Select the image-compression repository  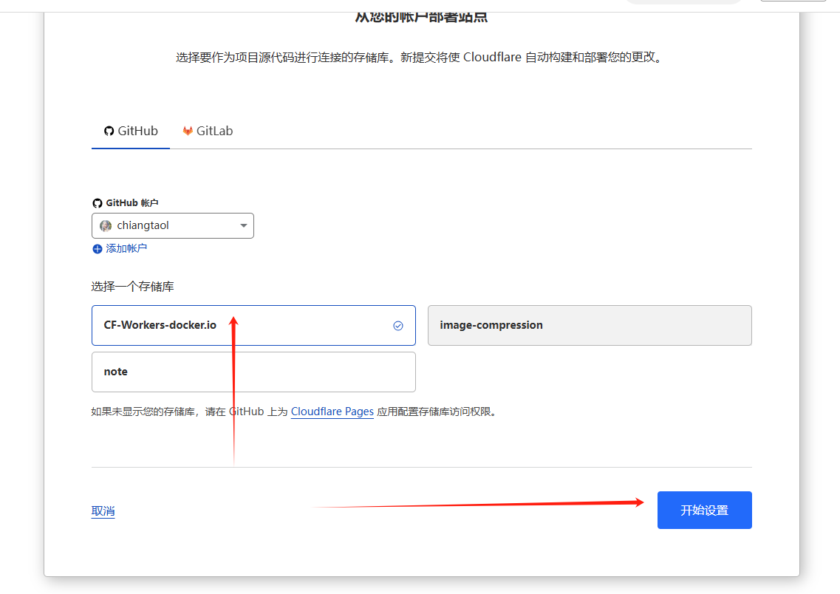click(590, 326)
